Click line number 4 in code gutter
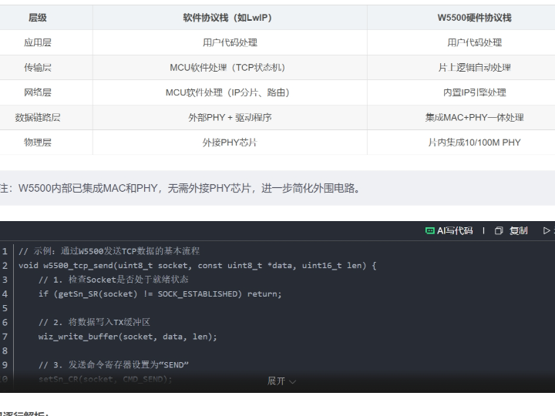This screenshot has height=416, width=555. coord(5,294)
